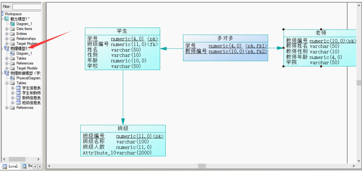Click the diagram canvas scroll-right arrow
The width and height of the screenshot is (362, 171).
coord(354,166)
